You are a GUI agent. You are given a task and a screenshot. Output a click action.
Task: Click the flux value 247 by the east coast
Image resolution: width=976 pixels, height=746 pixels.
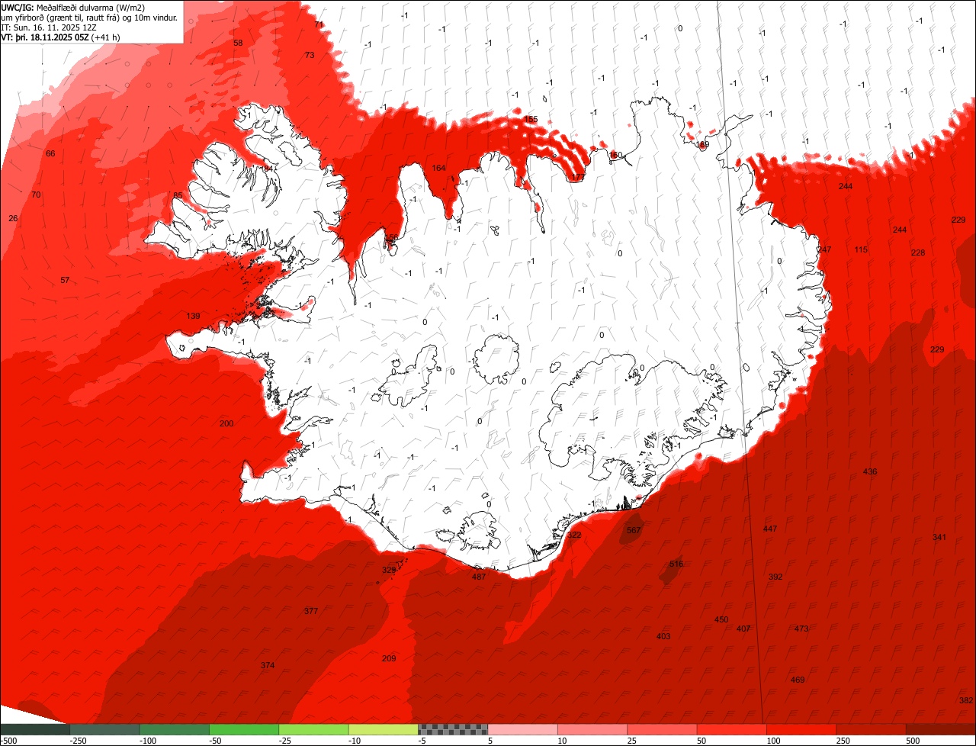click(x=824, y=249)
